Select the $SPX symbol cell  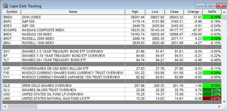point(12,21)
